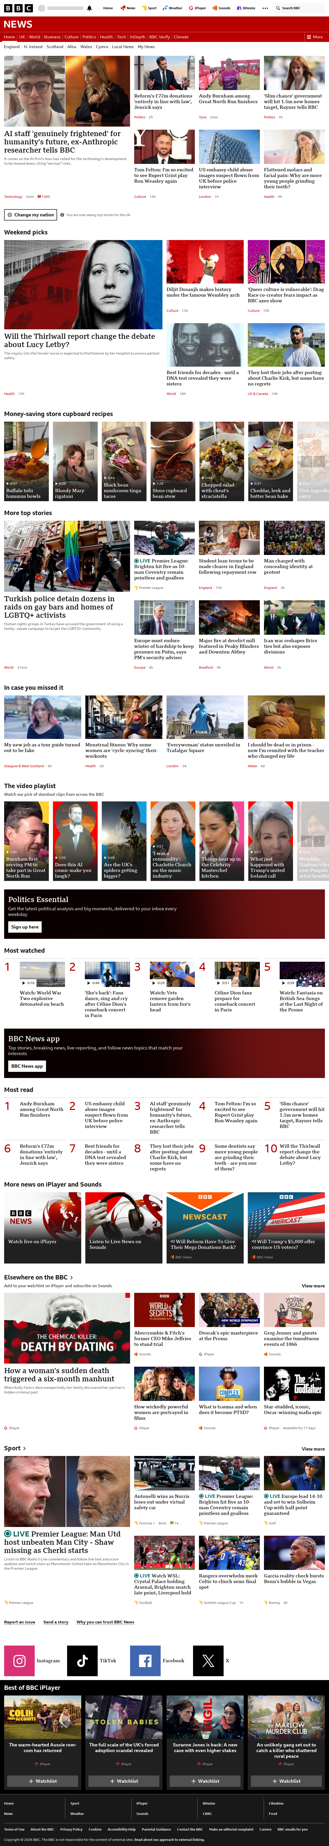The height and width of the screenshot is (1846, 329).
Task: Open the Iran war reshapes Brics story
Action: click(x=290, y=646)
